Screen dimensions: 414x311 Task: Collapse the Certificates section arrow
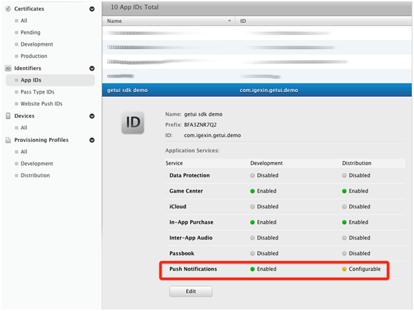[x=92, y=9]
